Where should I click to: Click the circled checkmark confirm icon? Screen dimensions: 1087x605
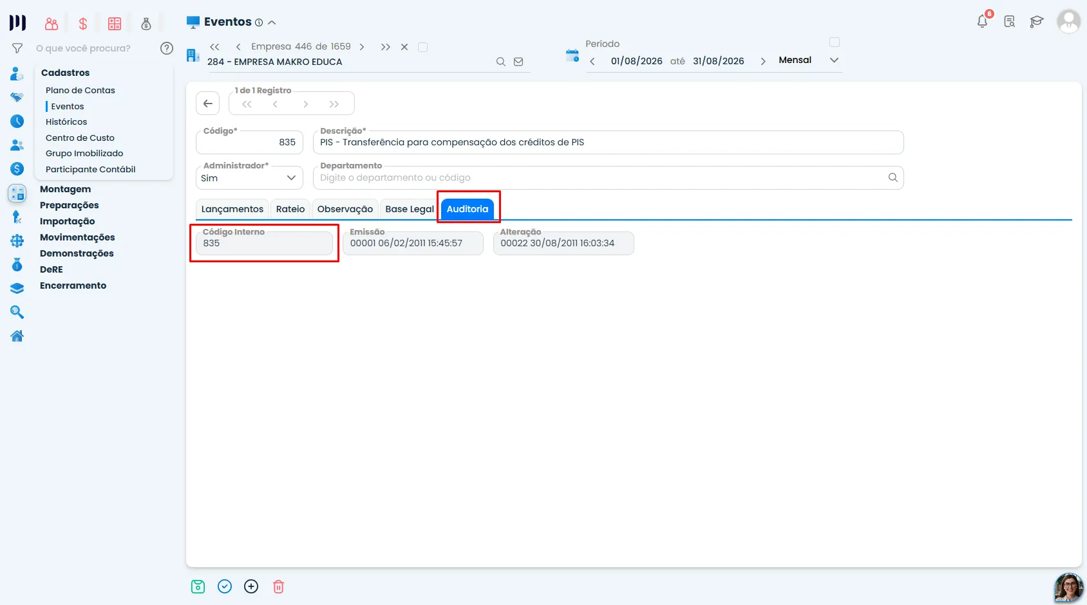click(225, 586)
